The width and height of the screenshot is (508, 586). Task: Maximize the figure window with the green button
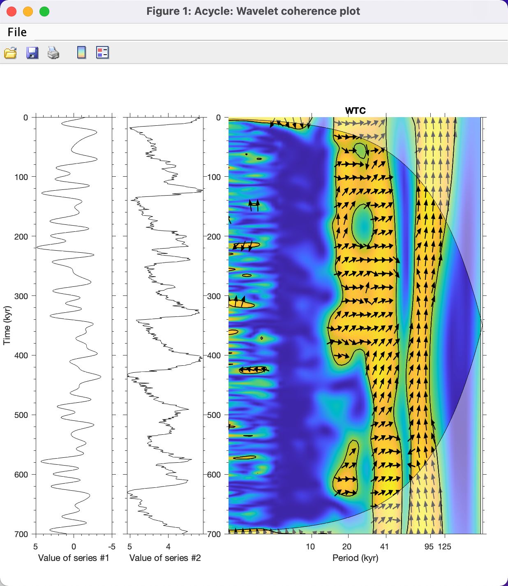(44, 12)
